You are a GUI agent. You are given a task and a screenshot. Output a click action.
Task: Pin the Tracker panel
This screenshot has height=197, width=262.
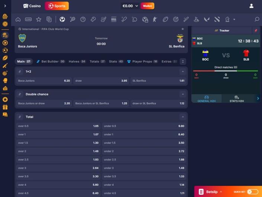pos(256,30)
